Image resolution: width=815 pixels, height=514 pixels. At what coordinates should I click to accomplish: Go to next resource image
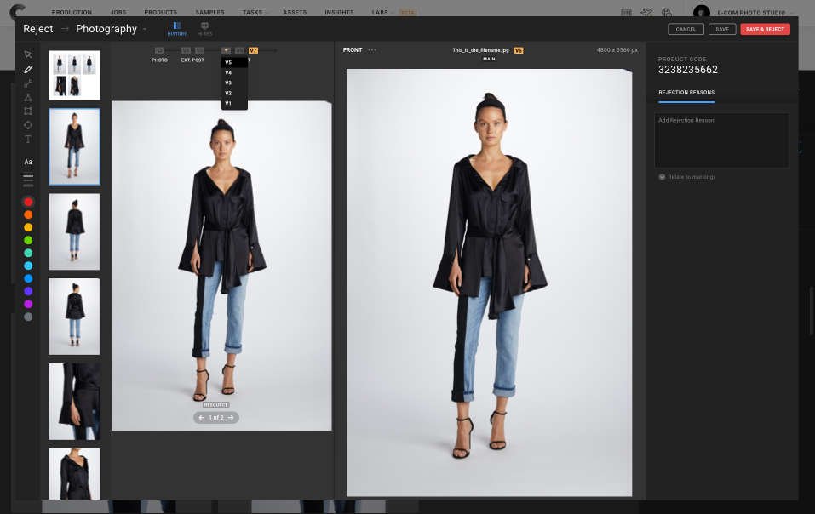[231, 418]
